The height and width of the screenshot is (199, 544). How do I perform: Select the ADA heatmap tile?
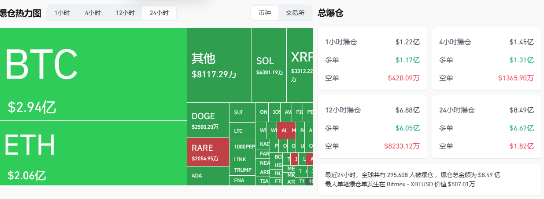pyautogui.click(x=208, y=176)
